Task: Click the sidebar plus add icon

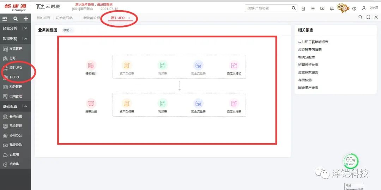Action: 26,19
